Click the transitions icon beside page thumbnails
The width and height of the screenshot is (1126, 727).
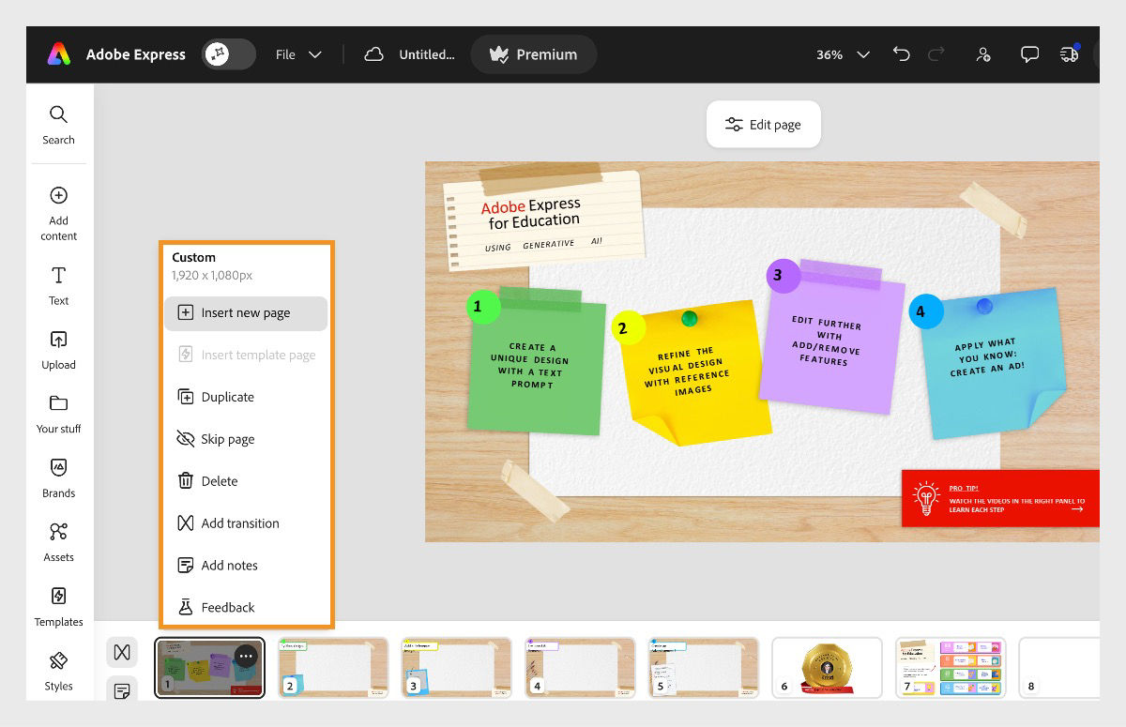[x=122, y=652]
